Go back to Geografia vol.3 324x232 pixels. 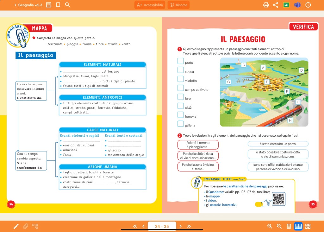coord(28,5)
